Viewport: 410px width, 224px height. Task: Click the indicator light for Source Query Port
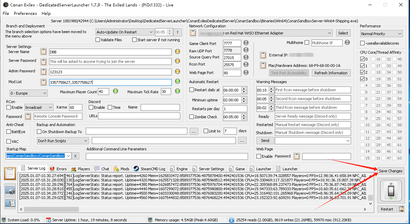(x=246, y=57)
